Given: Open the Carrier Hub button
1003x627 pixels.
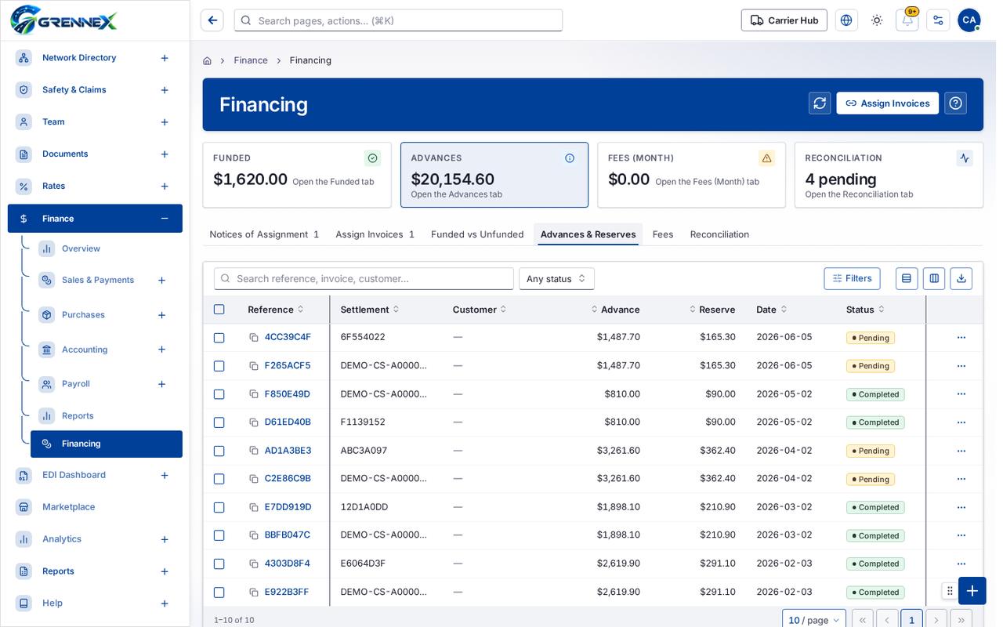Looking at the screenshot, I should (x=784, y=20).
